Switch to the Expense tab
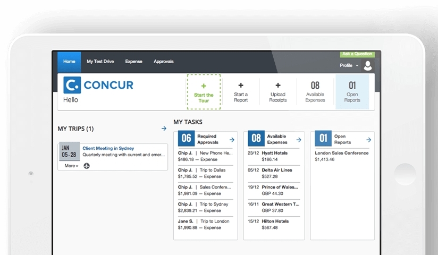Image resolution: width=438 pixels, height=255 pixels. tap(133, 62)
